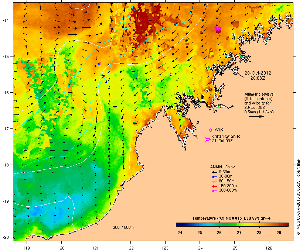Click the cyan 200 1000m isobath line sample
Viewport: 303px width, 251px height.
[x=120, y=231]
